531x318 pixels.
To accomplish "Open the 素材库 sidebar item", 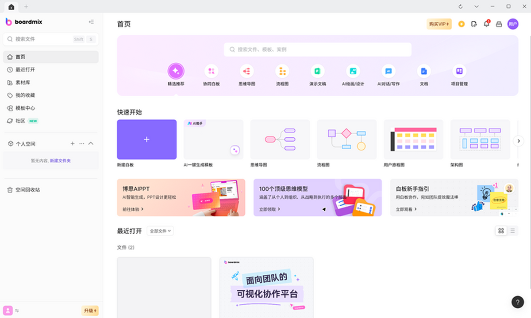I will click(51, 83).
